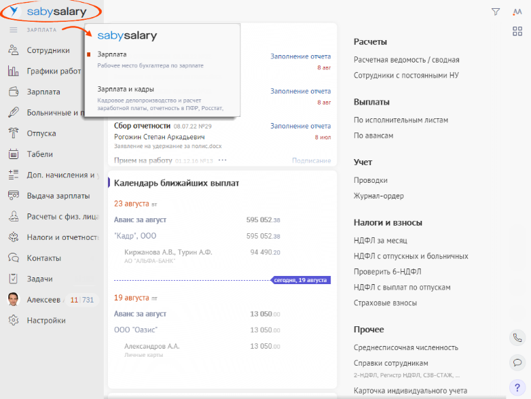The image size is (531, 399).
Task: Select Зарплата и кадры in the popup
Action: [126, 89]
